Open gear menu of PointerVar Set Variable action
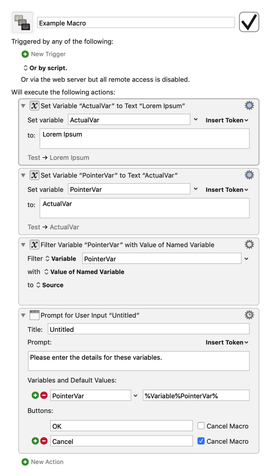The image size is (270, 476). (249, 175)
